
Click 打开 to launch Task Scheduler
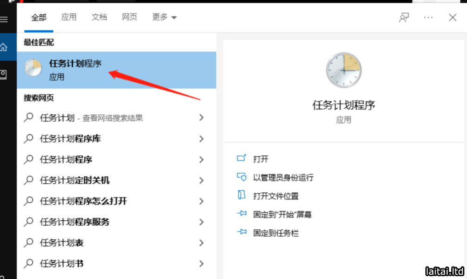pyautogui.click(x=261, y=159)
